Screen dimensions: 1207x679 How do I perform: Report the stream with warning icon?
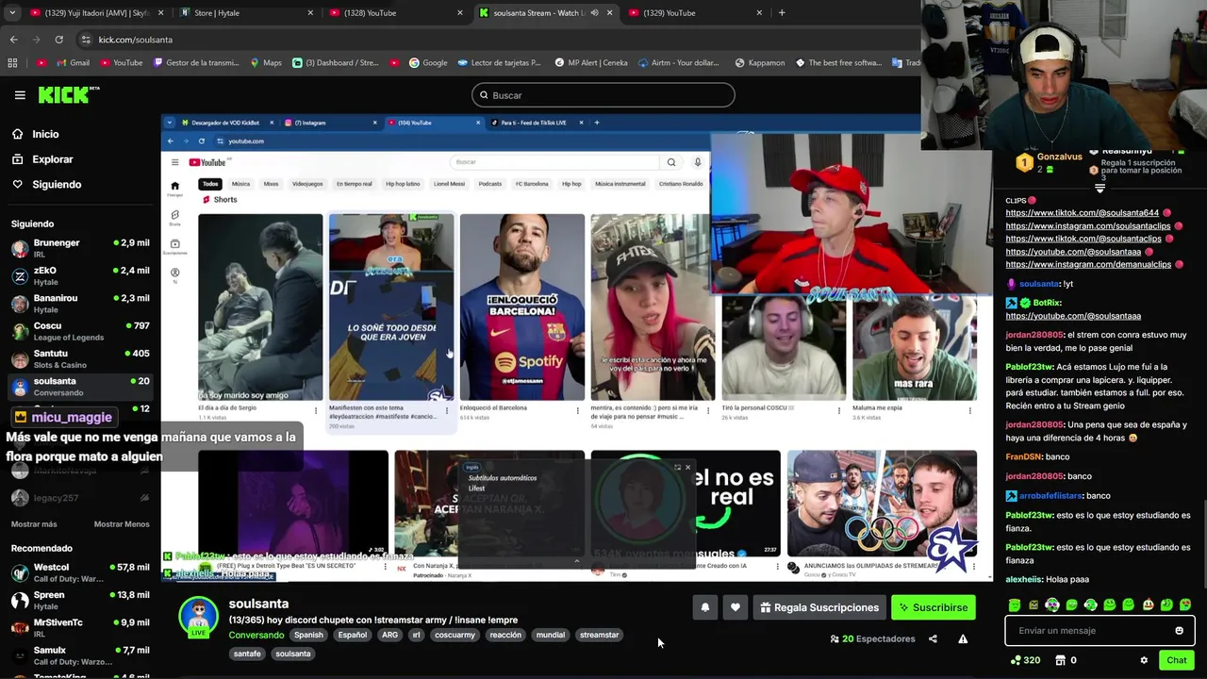pyautogui.click(x=963, y=638)
